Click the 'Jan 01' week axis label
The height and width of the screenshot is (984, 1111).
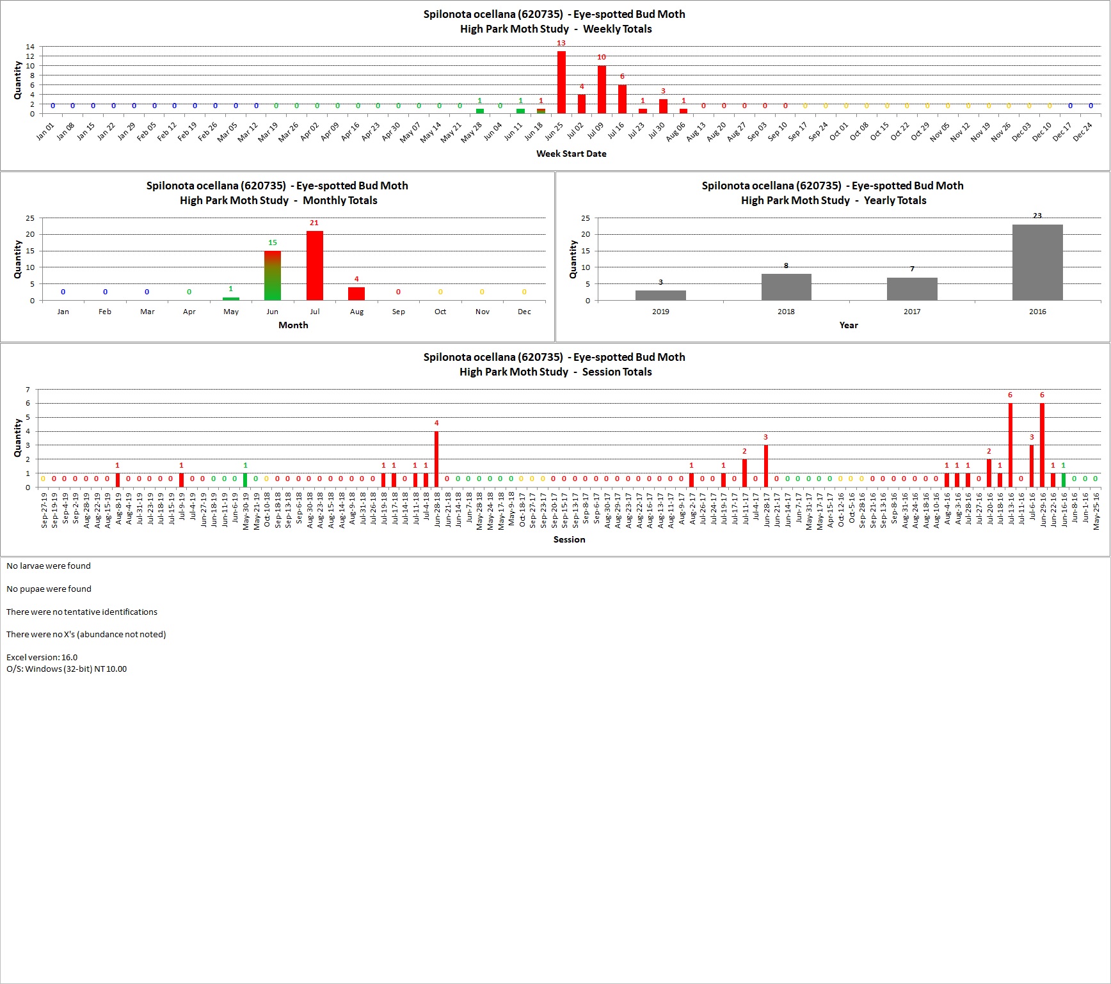coord(45,131)
